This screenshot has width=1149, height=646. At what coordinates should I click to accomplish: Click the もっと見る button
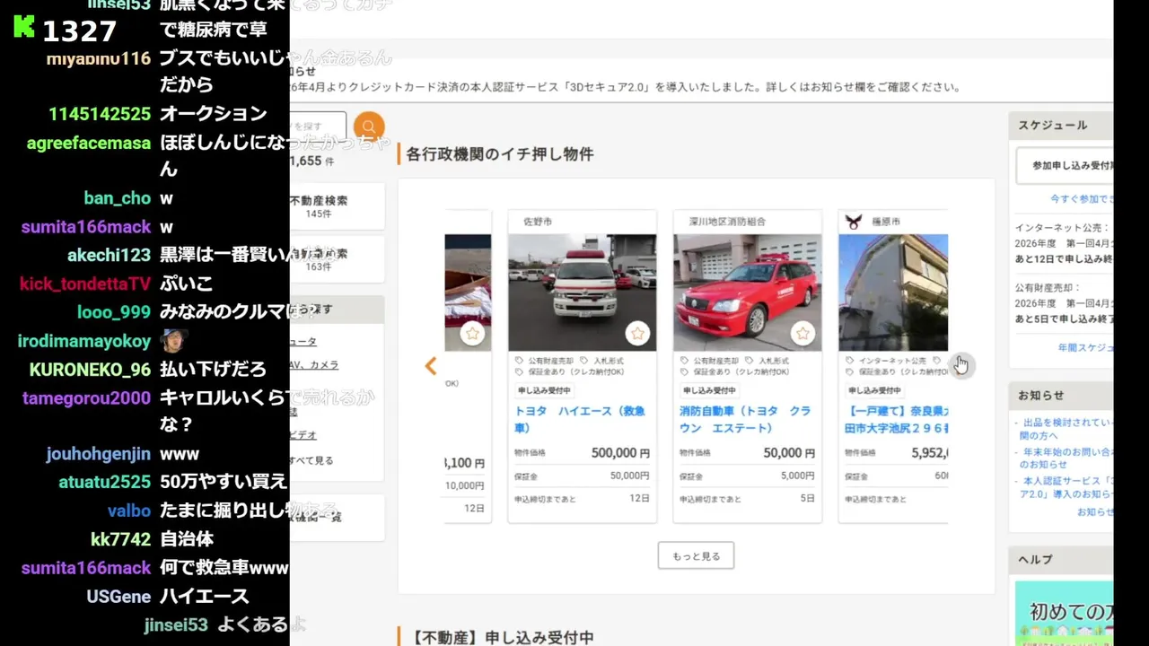point(696,555)
